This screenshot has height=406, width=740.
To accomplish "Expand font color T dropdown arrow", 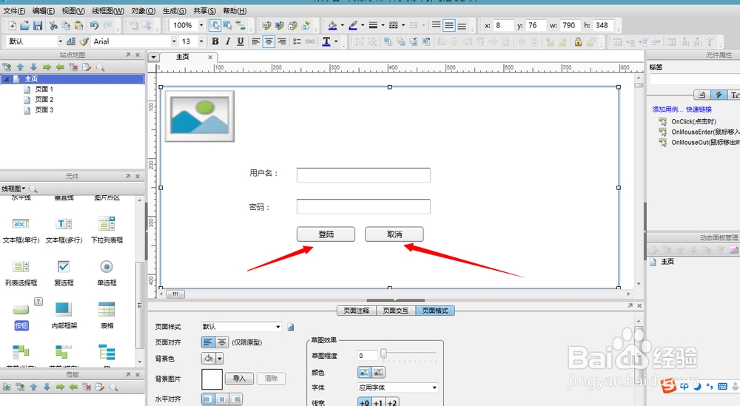I will (x=336, y=41).
